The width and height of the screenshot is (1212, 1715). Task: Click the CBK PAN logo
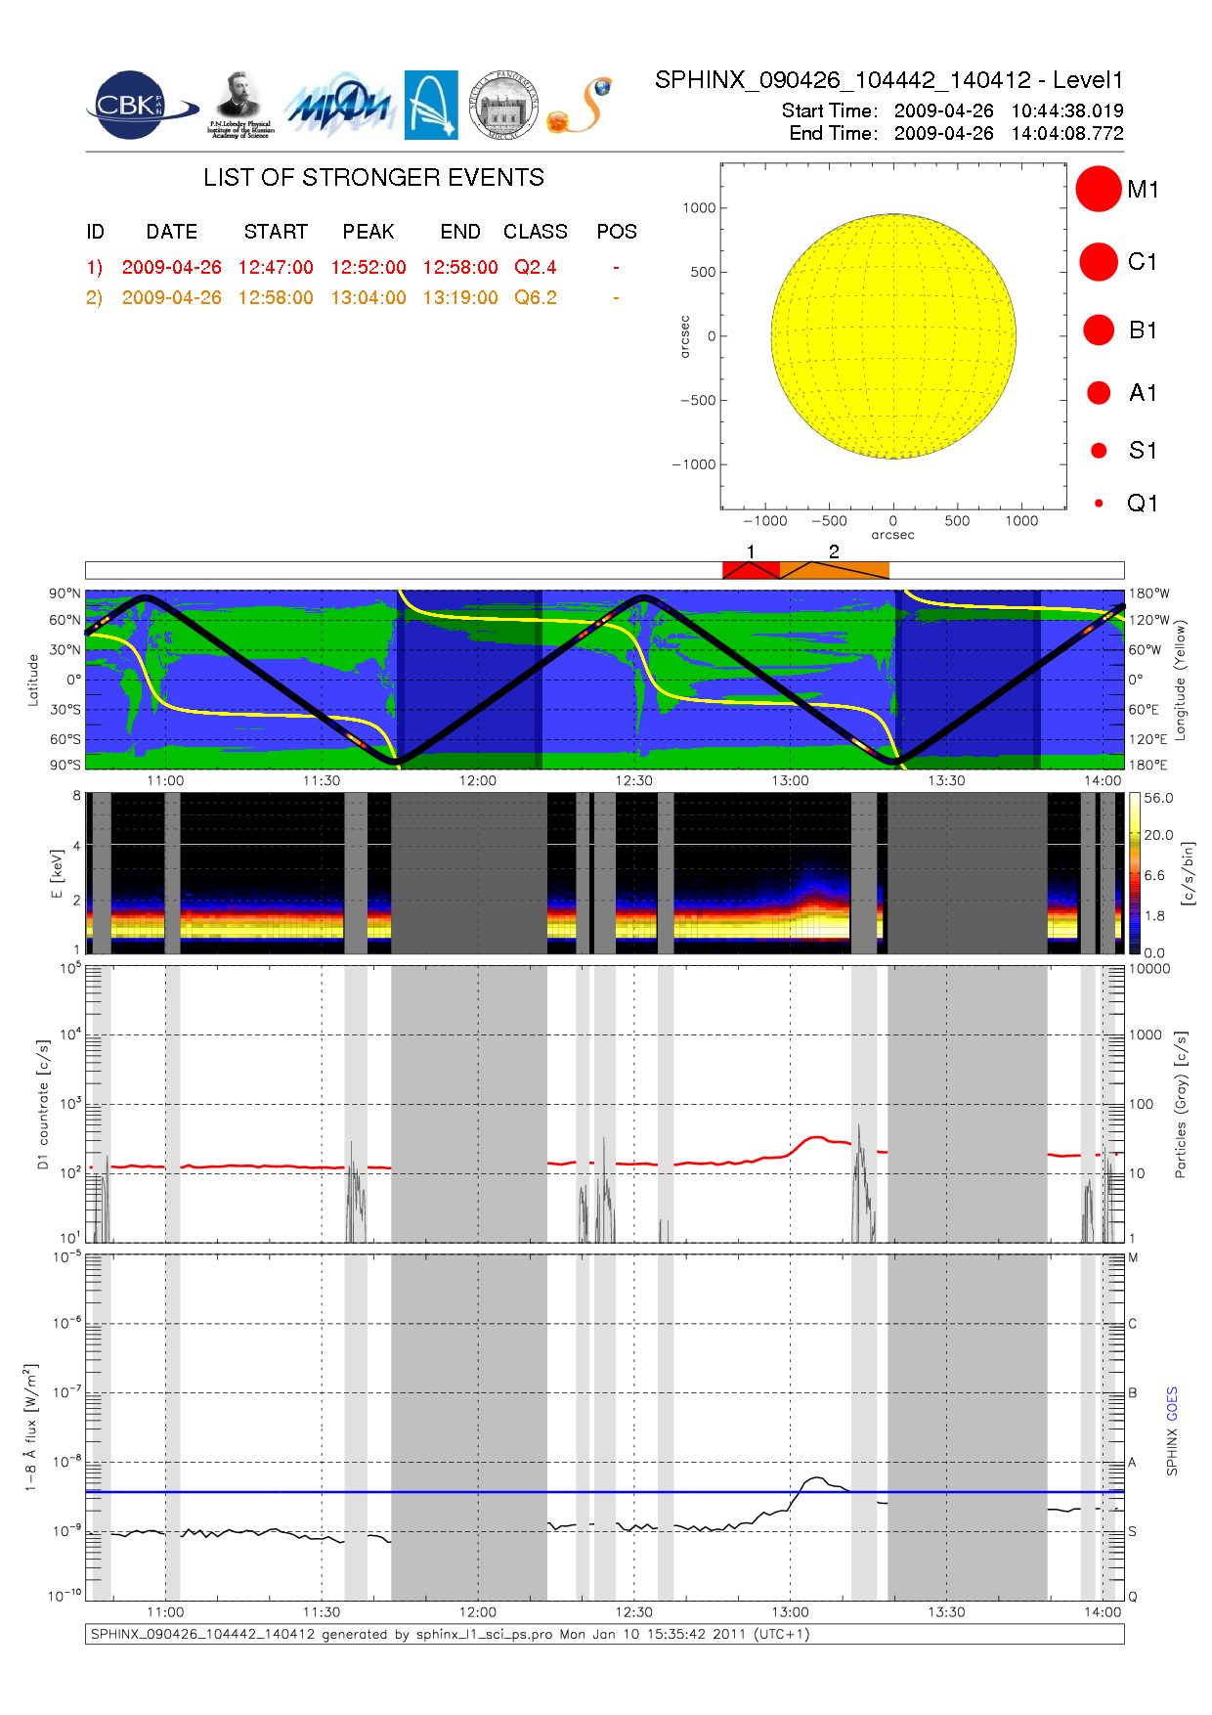(141, 106)
